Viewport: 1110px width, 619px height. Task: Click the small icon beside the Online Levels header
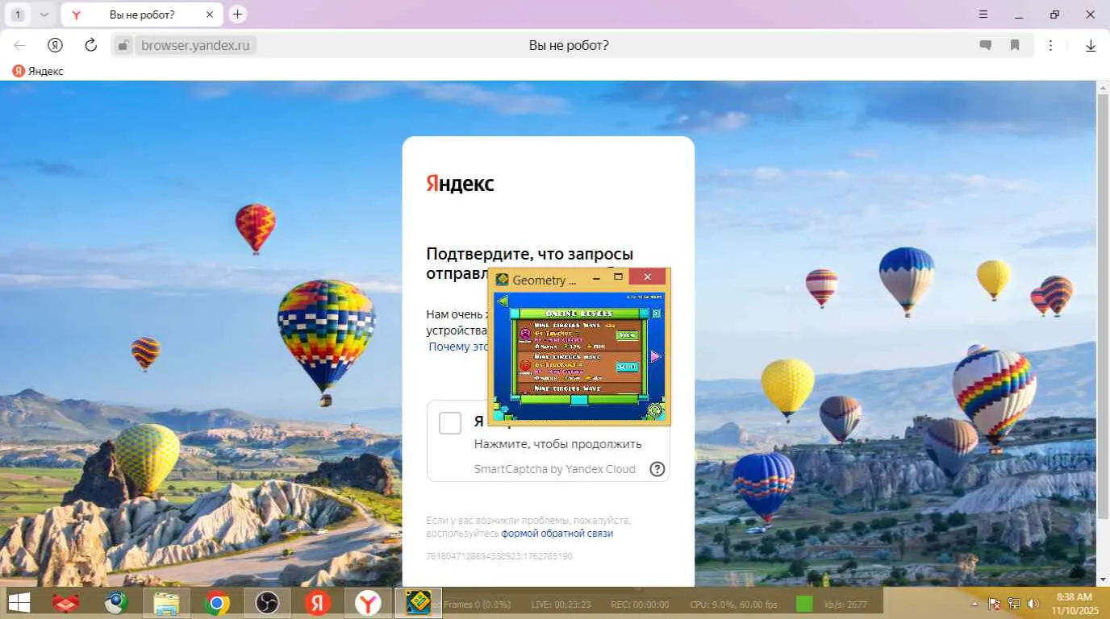point(656,313)
